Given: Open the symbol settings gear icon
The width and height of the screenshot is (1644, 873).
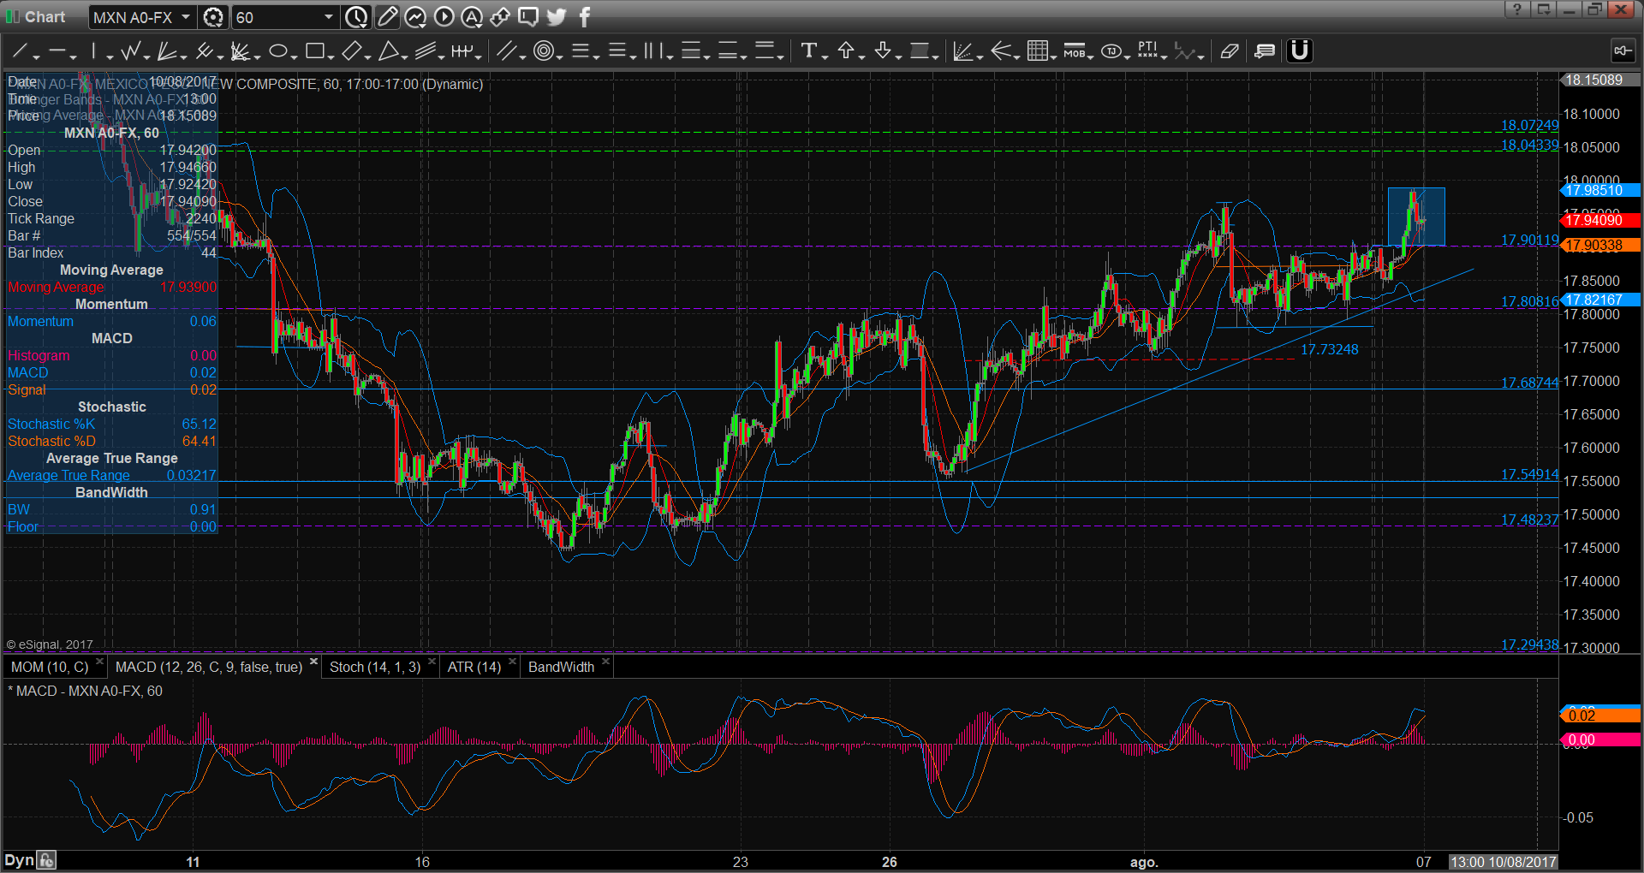Looking at the screenshot, I should coord(214,17).
